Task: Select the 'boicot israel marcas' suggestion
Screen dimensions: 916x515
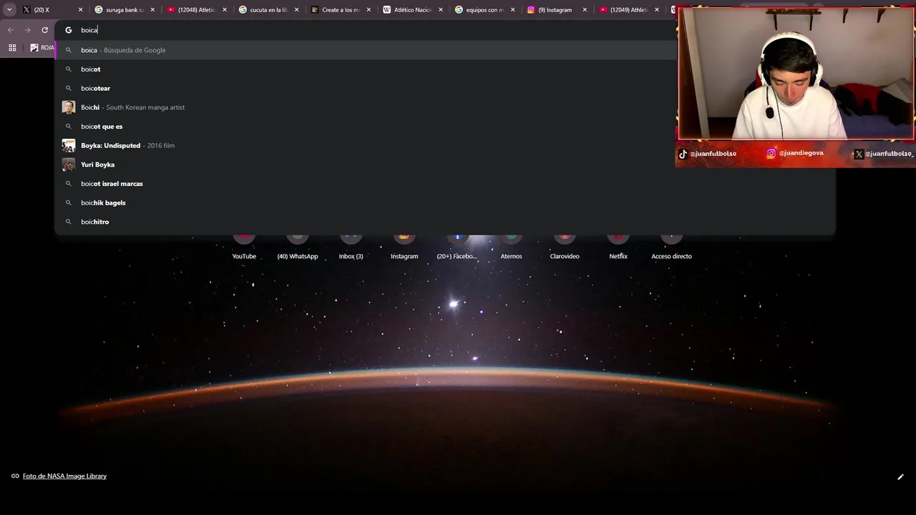Action: tap(445, 184)
